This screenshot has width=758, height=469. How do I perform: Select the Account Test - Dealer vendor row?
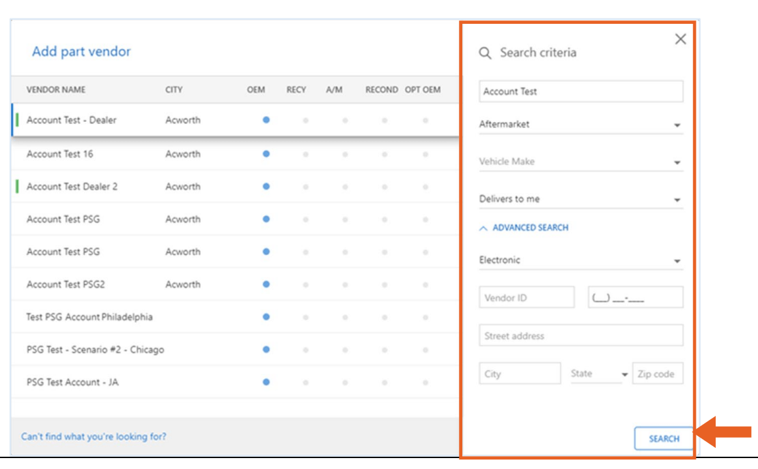[235, 120]
